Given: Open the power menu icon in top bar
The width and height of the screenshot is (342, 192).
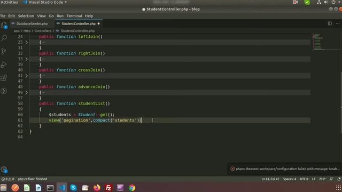Looking at the screenshot, I should tap(333, 2).
